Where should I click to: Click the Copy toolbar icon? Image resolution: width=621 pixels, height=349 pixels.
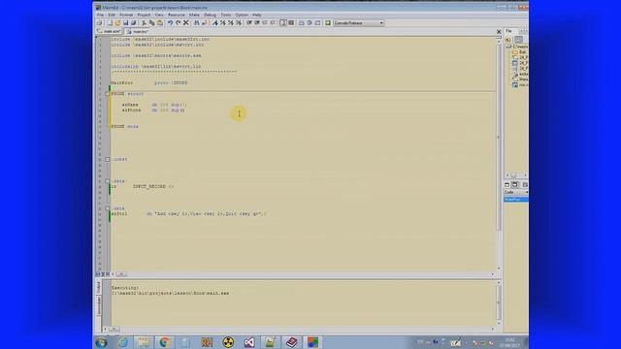151,23
